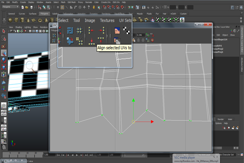244x163 pixels.
Task: Create polygon plane from the shelf
Action: coord(34,20)
